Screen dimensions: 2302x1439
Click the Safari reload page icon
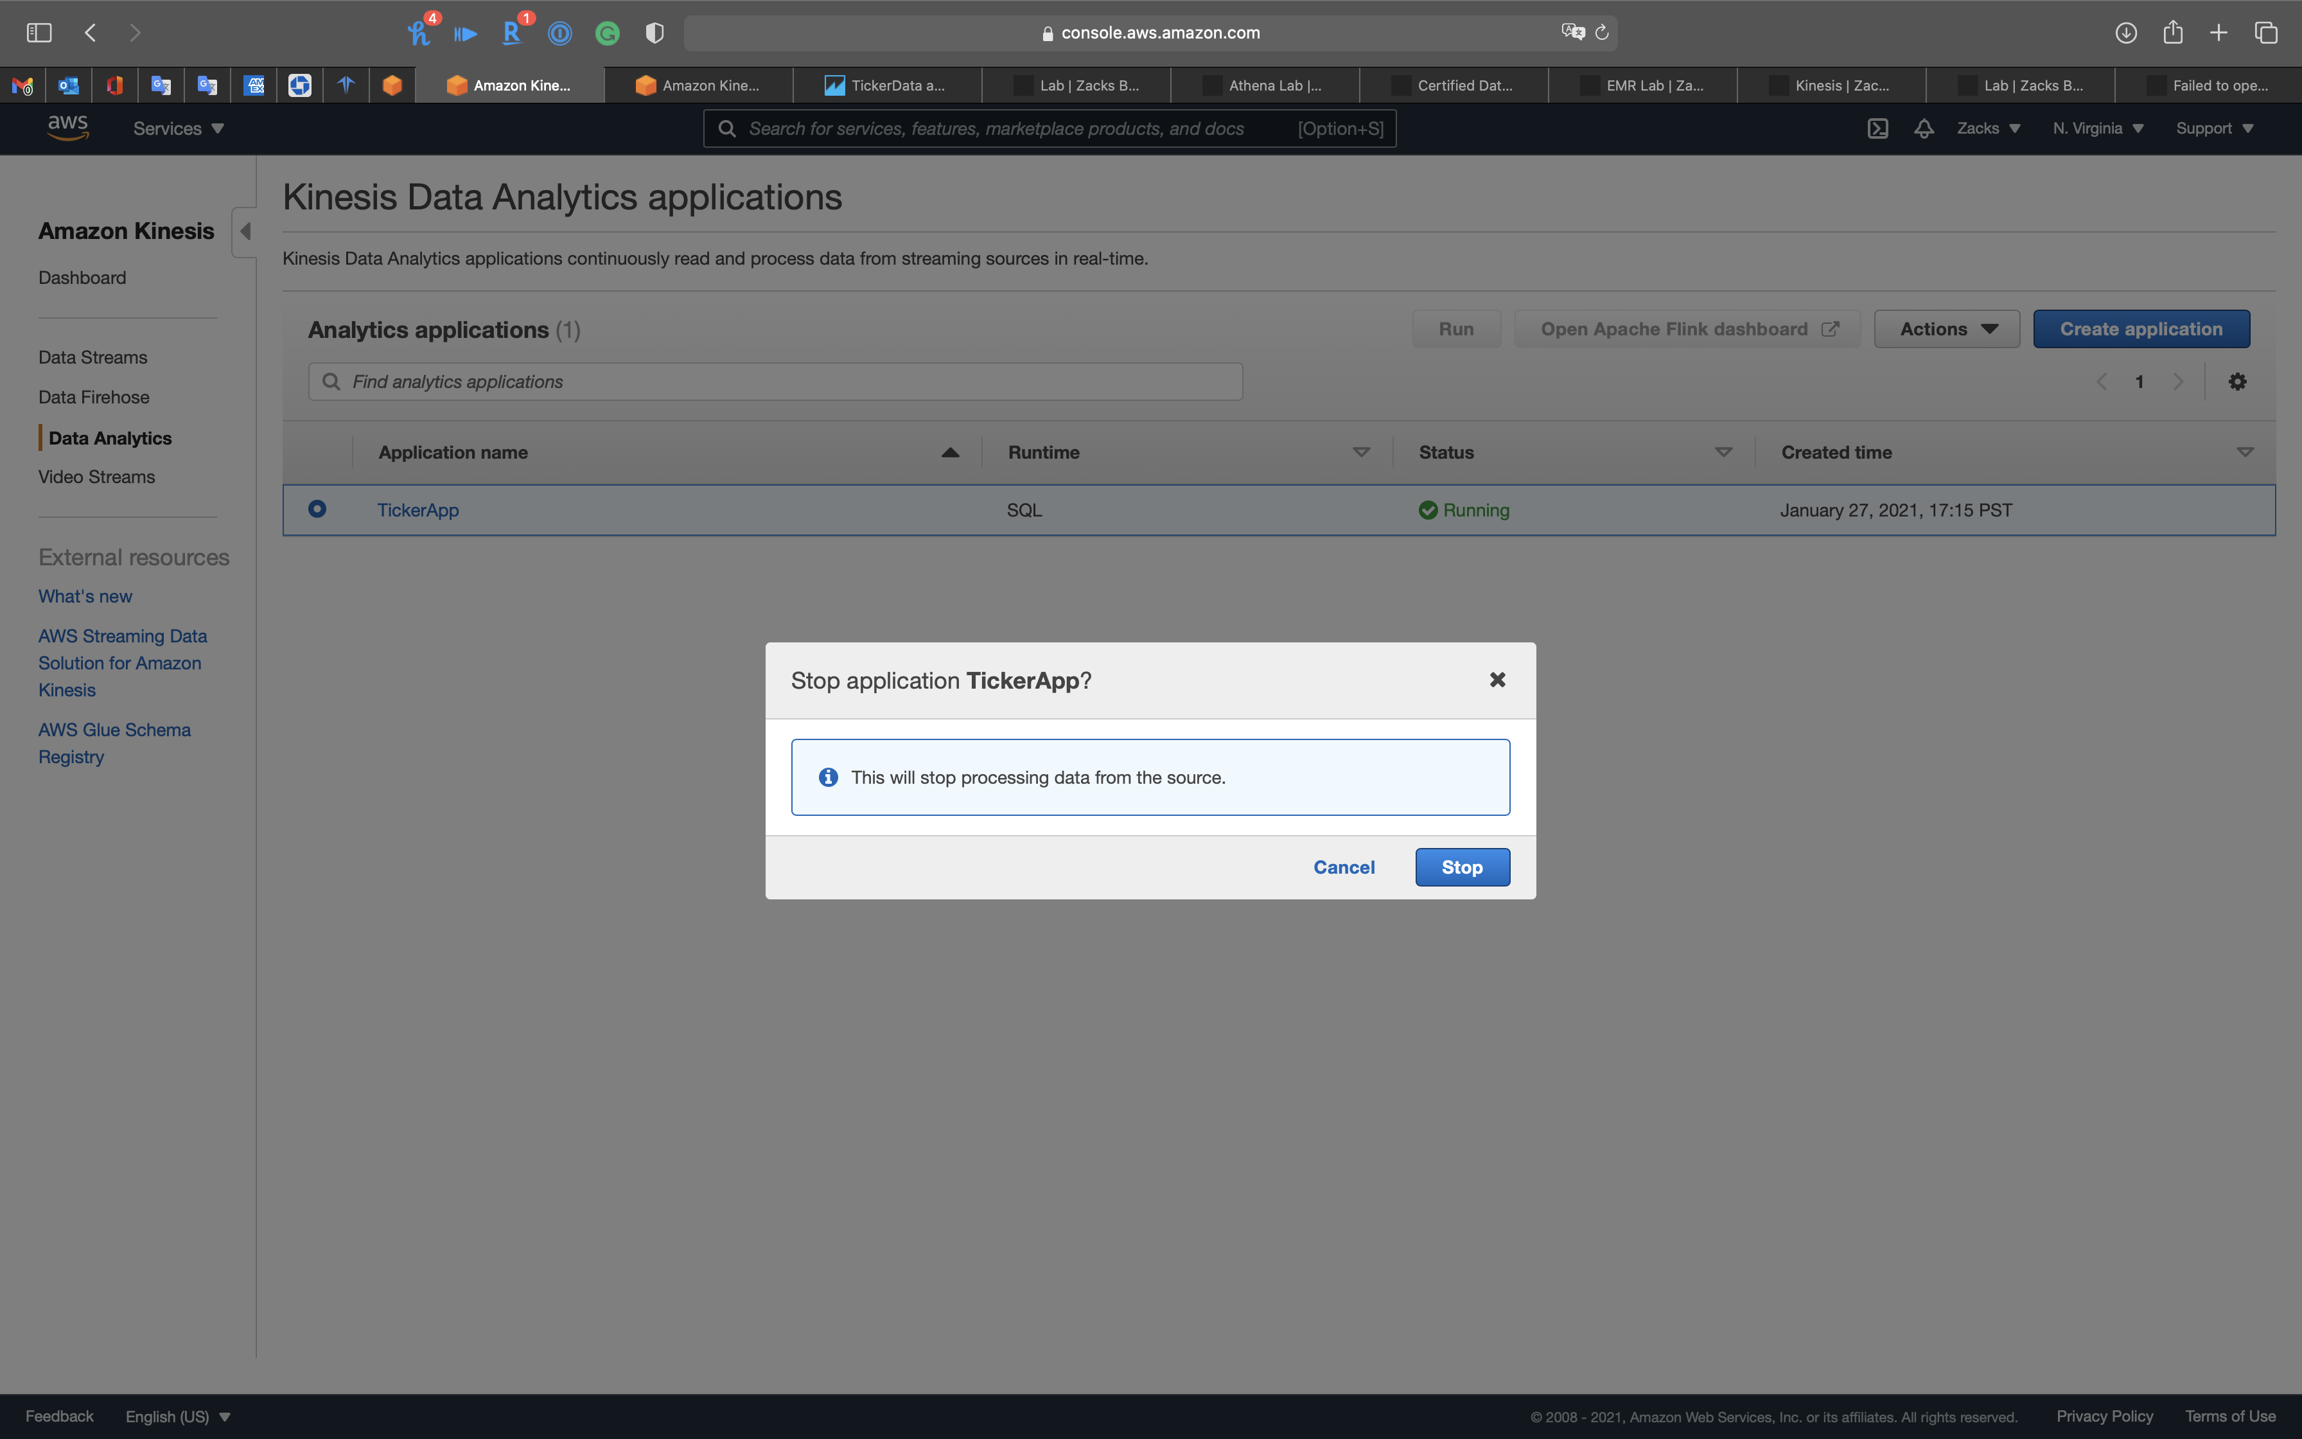click(1602, 32)
